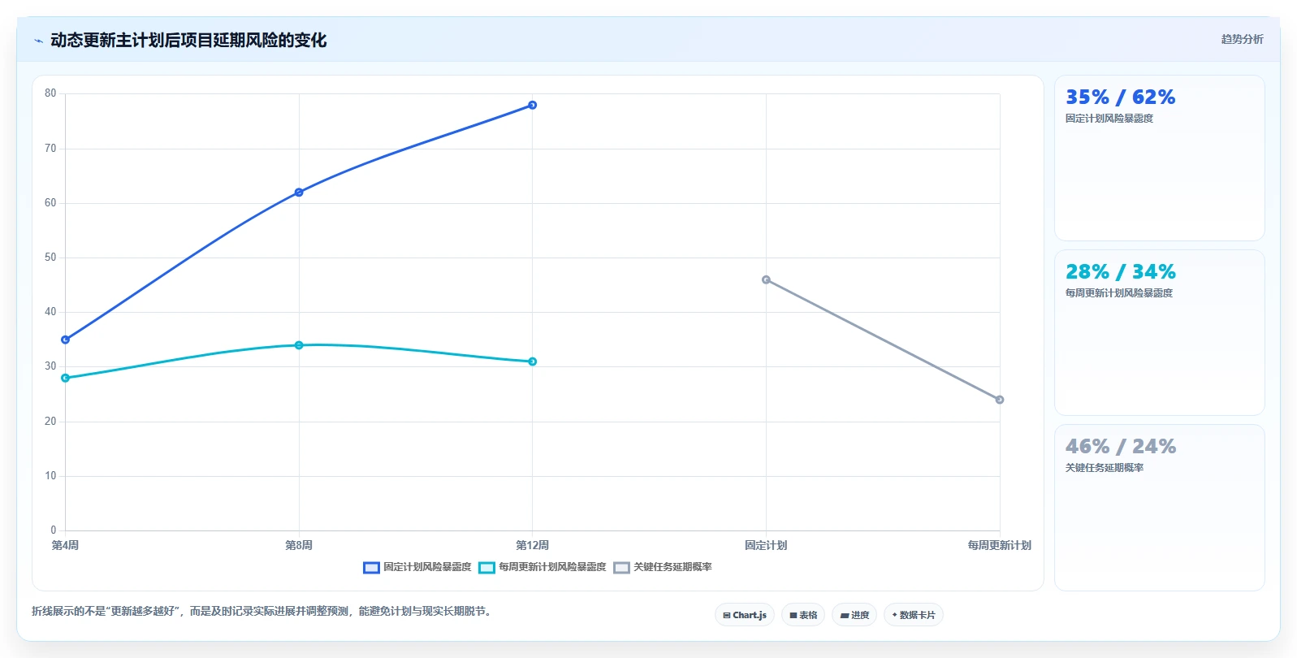Click the 20 y-axis tick label
Image resolution: width=1297 pixels, height=658 pixels.
tap(50, 422)
